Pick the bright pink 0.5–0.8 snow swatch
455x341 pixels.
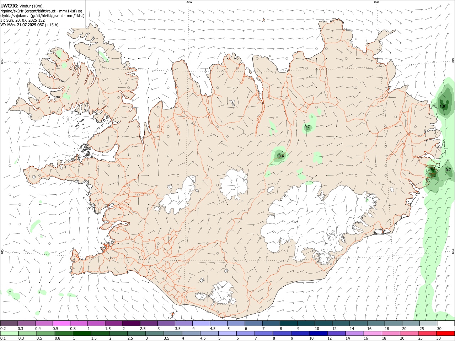[61, 323]
